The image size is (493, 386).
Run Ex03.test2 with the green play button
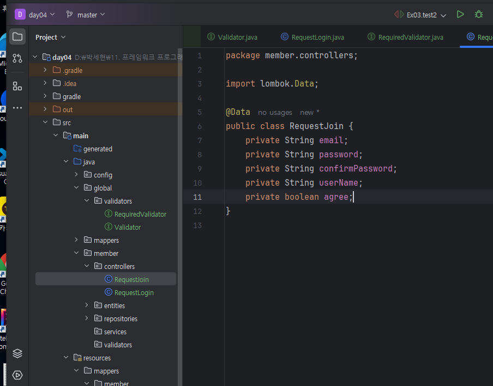pyautogui.click(x=460, y=15)
